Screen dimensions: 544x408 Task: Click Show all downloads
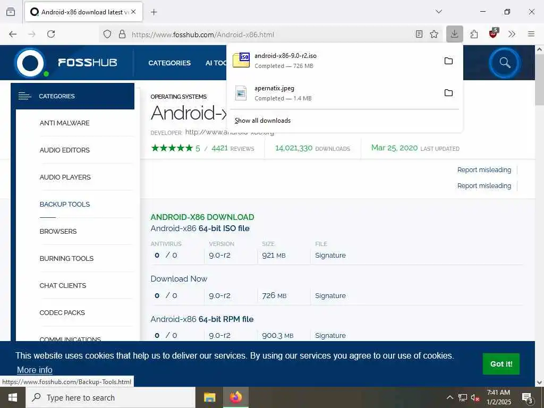(x=262, y=121)
